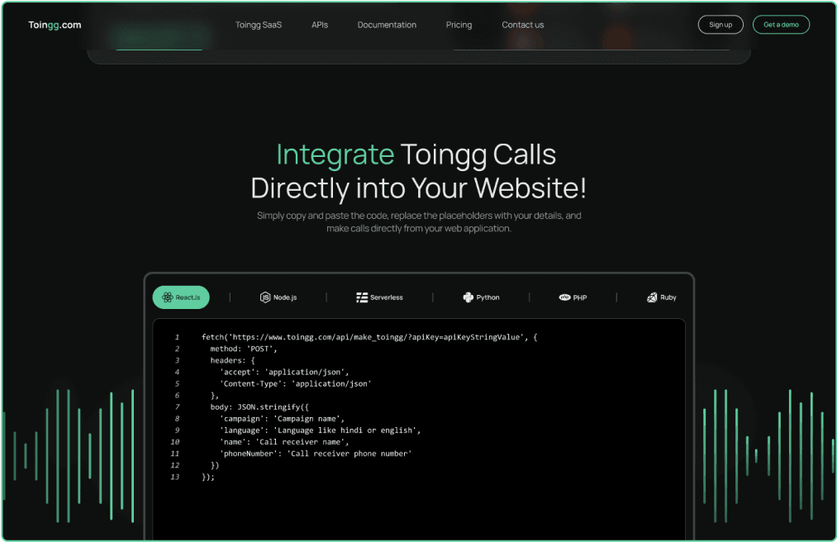This screenshot has width=837, height=542.
Task: Click the 'name': 'Call receiver name' line
Action: (284, 442)
